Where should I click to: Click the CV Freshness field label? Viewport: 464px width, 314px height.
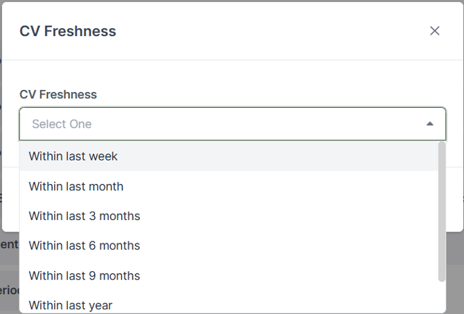58,94
